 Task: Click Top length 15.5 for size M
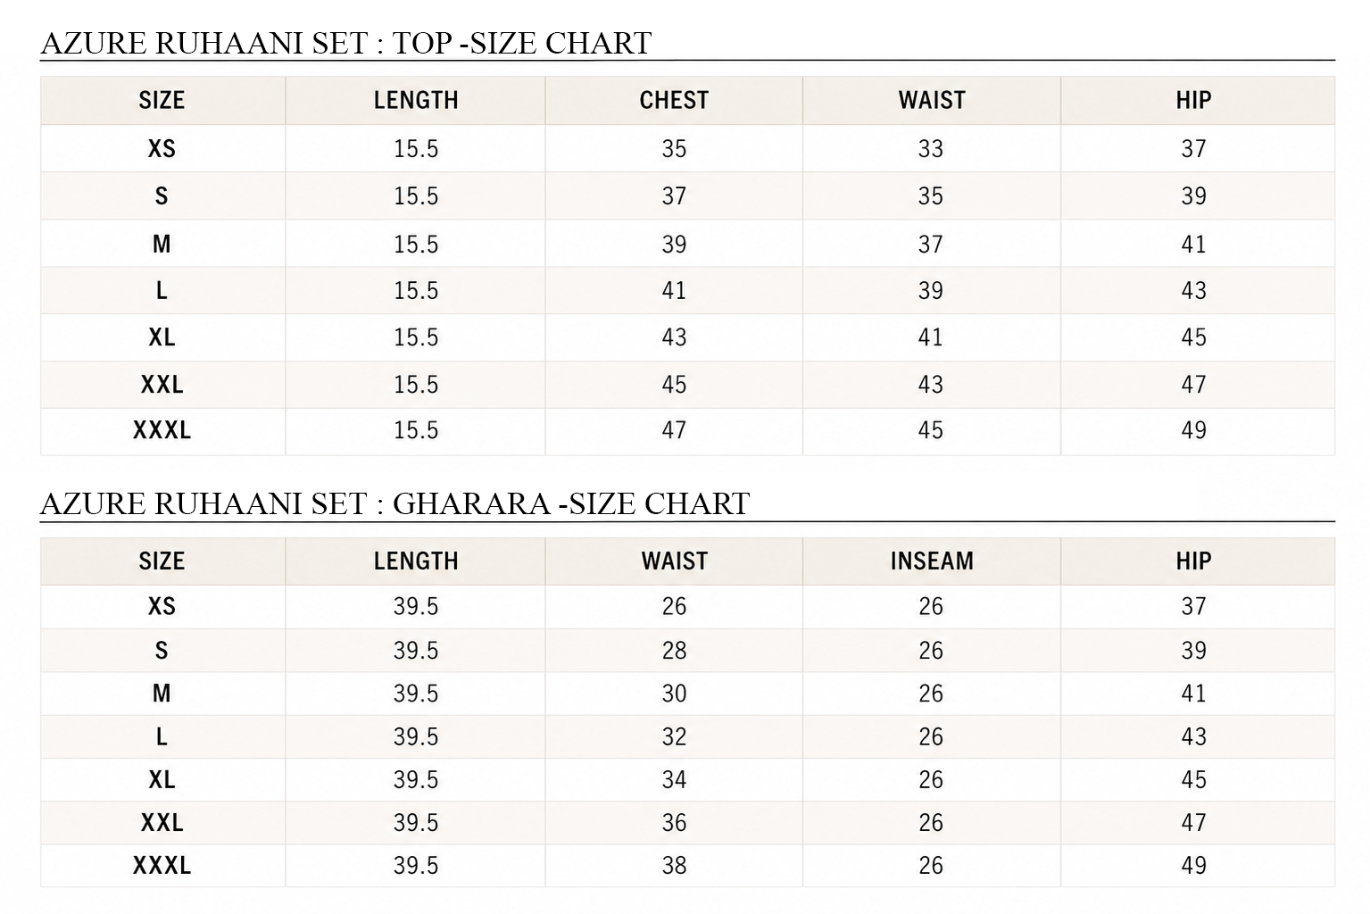click(416, 245)
